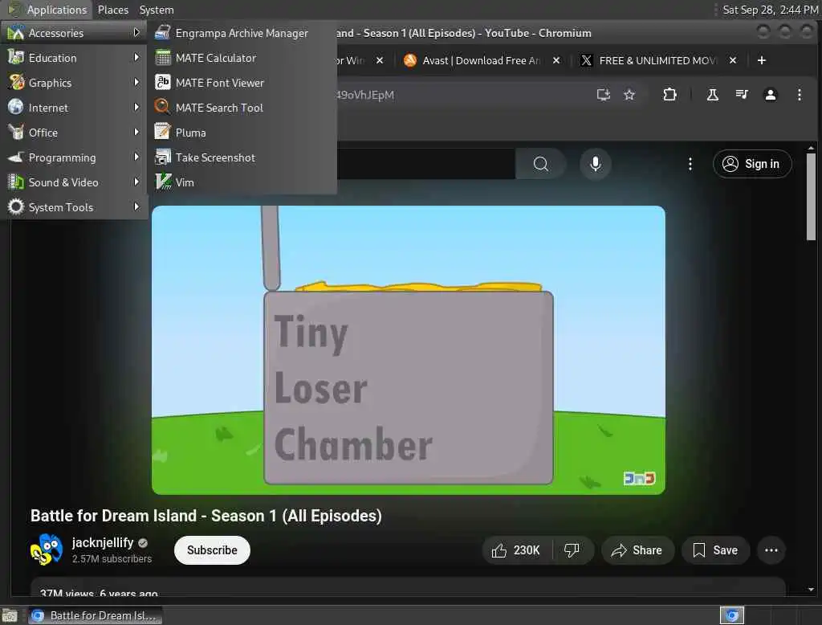
Task: Open the Extensions puzzle icon
Action: click(669, 95)
